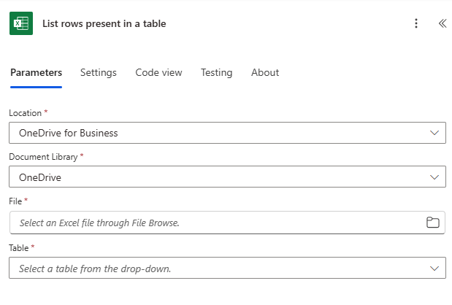Screen dimensions: 452x305
Task: View the About tab
Action: 265,72
